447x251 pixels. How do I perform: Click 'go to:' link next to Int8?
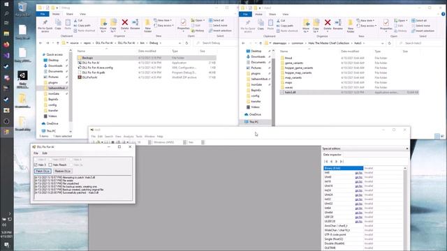tap(358, 173)
